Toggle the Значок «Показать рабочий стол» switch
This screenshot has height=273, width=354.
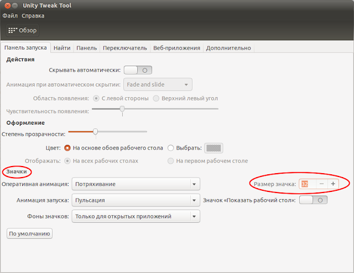coord(313,200)
